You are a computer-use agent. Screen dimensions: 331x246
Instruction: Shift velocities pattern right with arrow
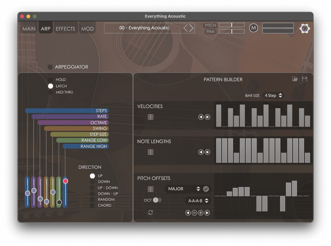pos(208,117)
